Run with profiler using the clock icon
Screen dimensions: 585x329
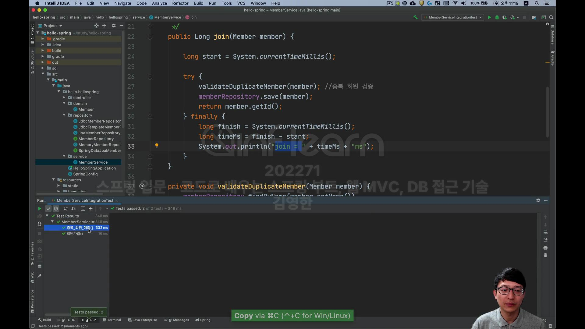513,17
